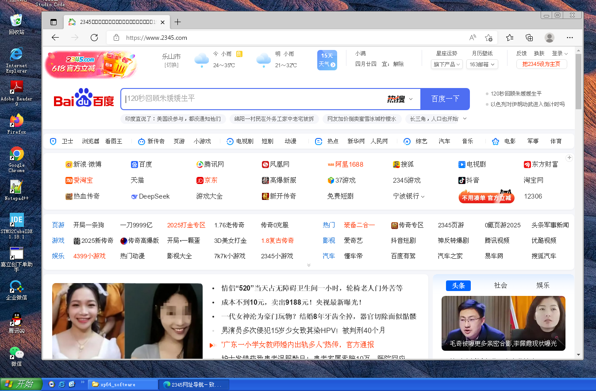Click the browser profile avatar

coord(549,38)
